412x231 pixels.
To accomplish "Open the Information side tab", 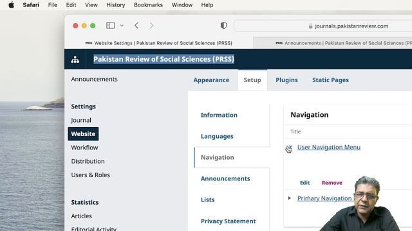I will click(x=219, y=115).
